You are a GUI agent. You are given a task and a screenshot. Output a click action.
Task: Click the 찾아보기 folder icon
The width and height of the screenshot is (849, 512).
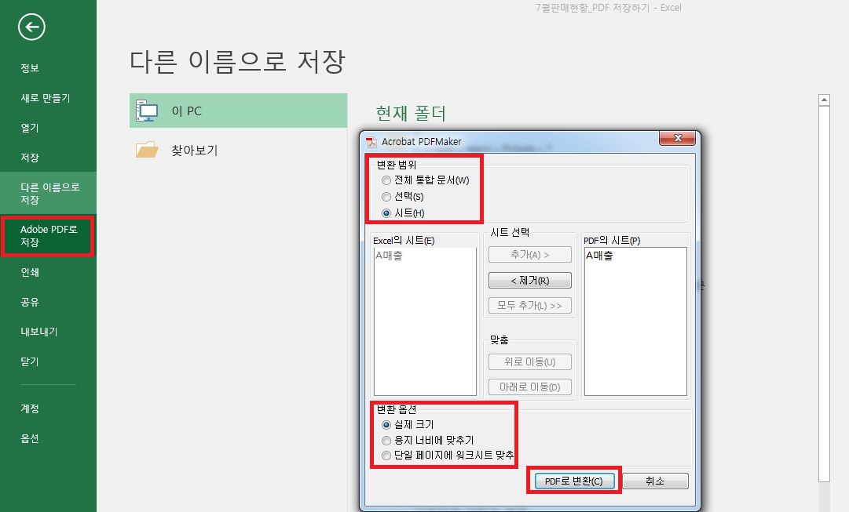[x=147, y=150]
